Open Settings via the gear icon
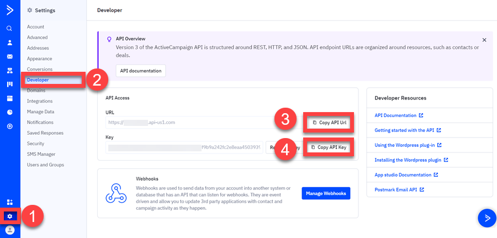 [10, 216]
